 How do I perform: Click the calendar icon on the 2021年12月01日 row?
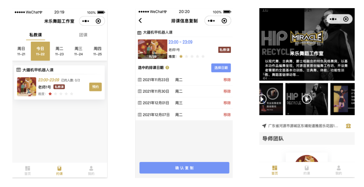[140, 103]
